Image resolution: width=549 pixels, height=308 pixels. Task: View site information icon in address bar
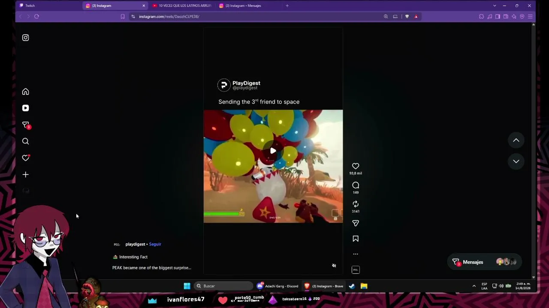tap(133, 16)
